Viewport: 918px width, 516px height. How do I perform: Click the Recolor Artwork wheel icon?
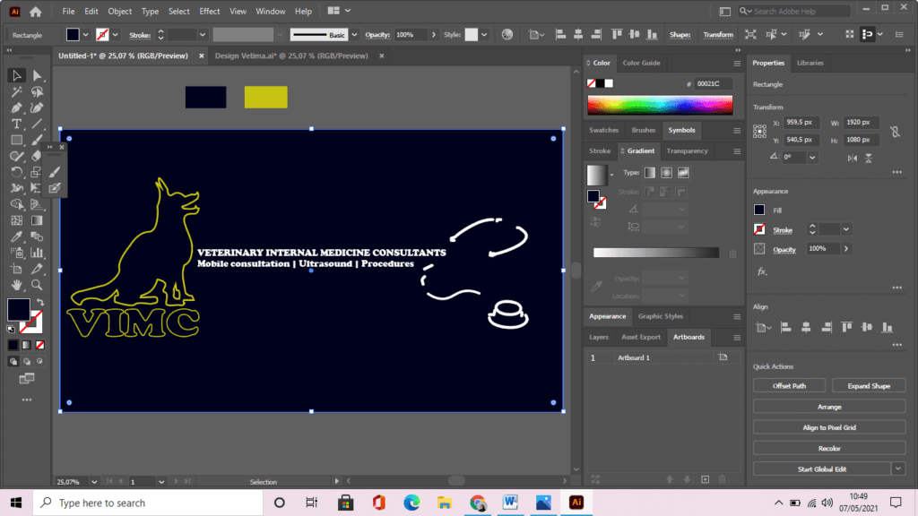[507, 35]
